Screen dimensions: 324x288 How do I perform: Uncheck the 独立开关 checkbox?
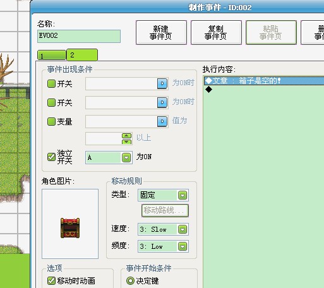pyautogui.click(x=51, y=157)
